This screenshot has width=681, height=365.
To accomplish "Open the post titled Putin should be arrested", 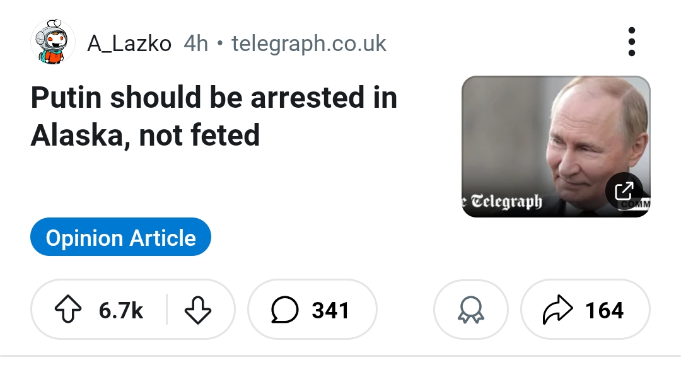I will 214,98.
